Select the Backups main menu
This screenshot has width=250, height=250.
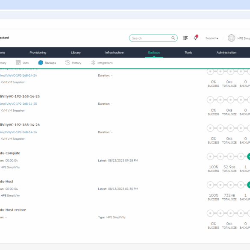click(x=154, y=53)
